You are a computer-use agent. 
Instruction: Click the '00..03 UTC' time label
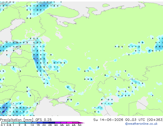pyautogui.click(x=135, y=120)
